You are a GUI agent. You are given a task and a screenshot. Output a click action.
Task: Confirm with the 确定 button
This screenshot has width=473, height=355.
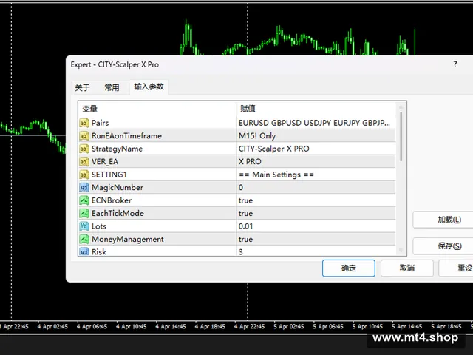[349, 268]
